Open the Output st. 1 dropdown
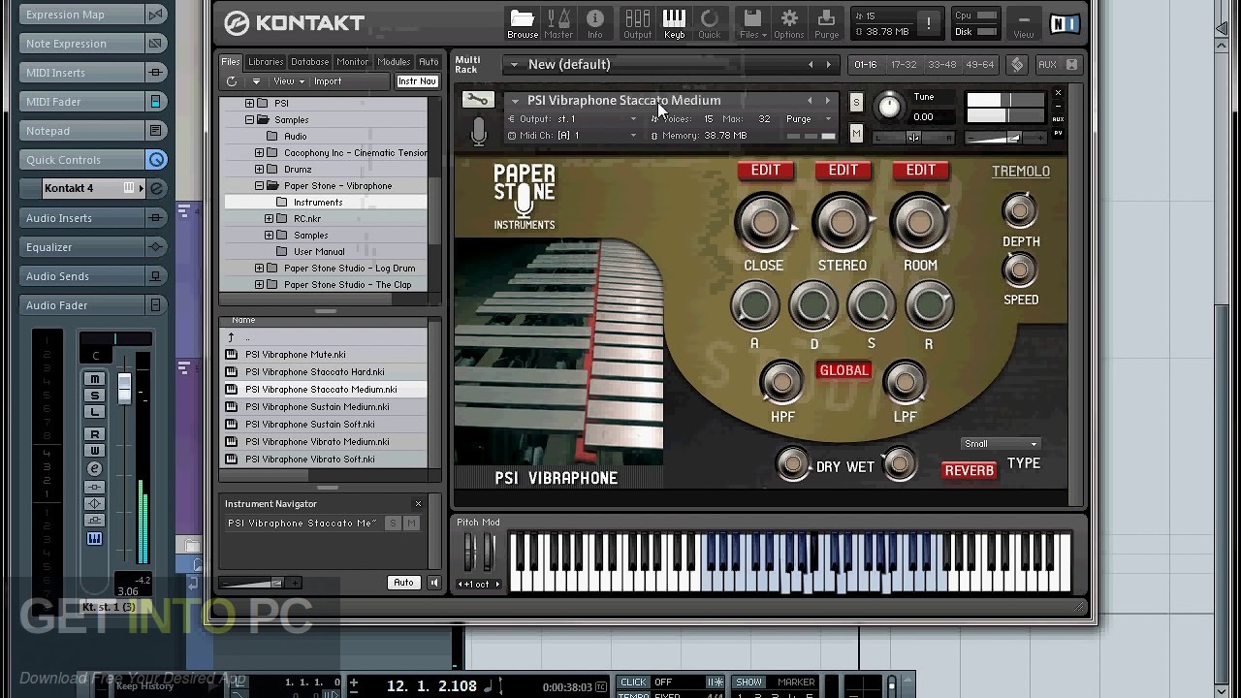Image resolution: width=1241 pixels, height=698 pixels. tap(633, 119)
